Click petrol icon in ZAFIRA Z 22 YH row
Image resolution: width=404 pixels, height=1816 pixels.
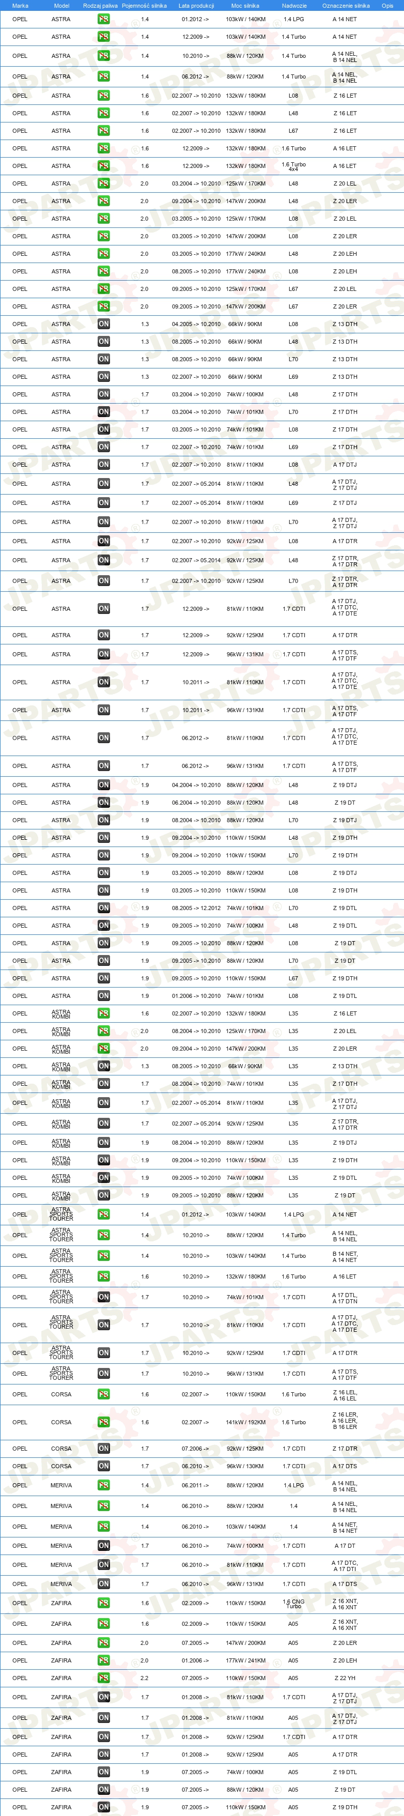pos(104,1679)
